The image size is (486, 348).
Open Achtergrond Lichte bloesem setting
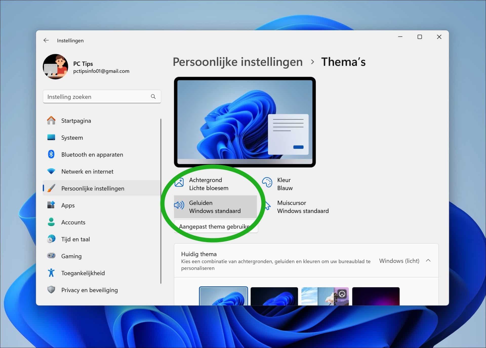pos(215,184)
